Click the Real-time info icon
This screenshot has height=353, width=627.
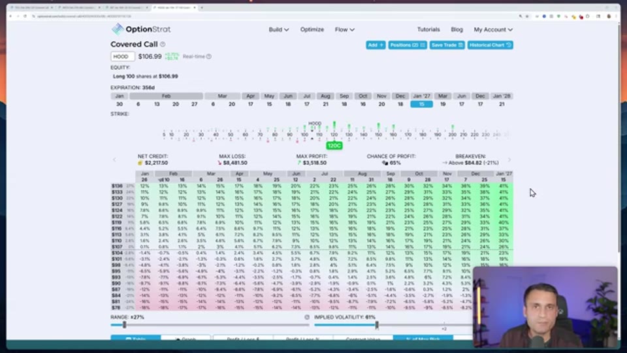pyautogui.click(x=209, y=56)
